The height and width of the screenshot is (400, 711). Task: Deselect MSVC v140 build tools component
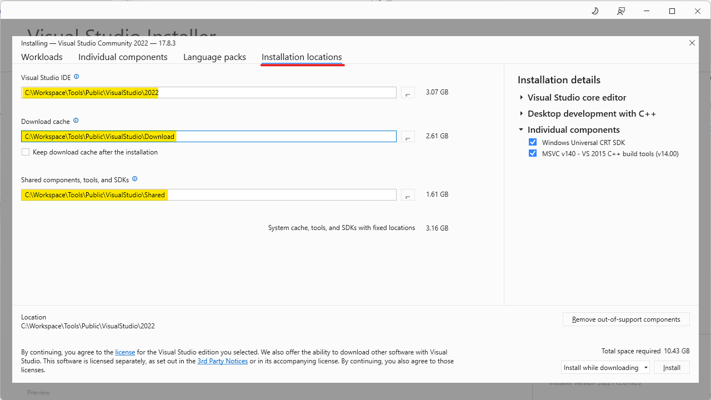(x=533, y=153)
